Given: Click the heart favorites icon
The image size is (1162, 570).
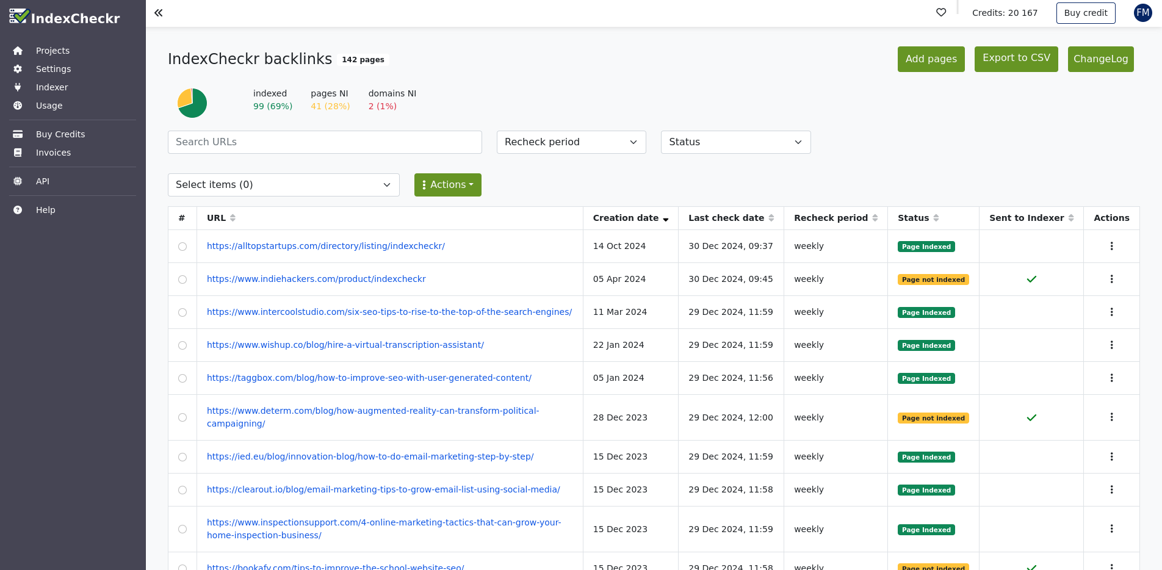Looking at the screenshot, I should pos(941,13).
